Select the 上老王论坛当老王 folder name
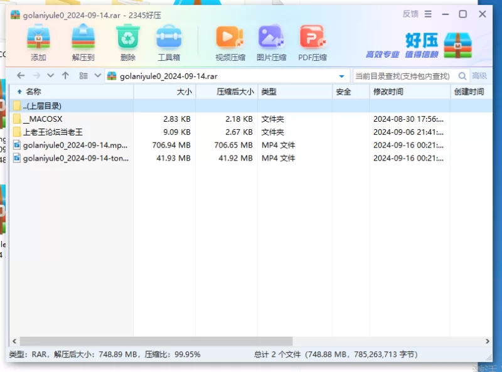 (53, 132)
